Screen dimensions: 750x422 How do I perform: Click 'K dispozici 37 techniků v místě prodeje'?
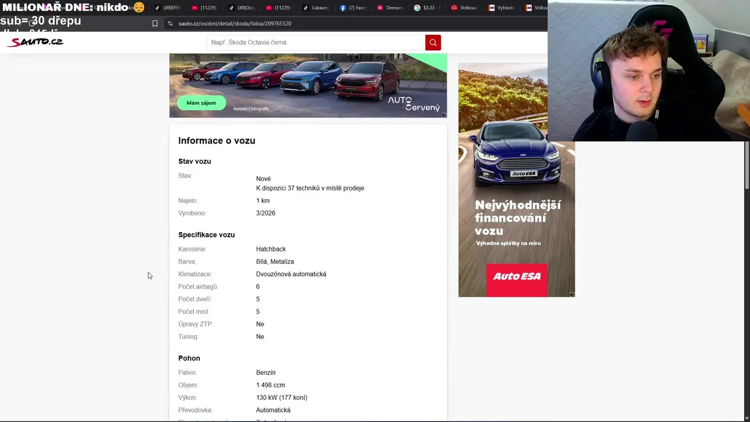(x=310, y=188)
